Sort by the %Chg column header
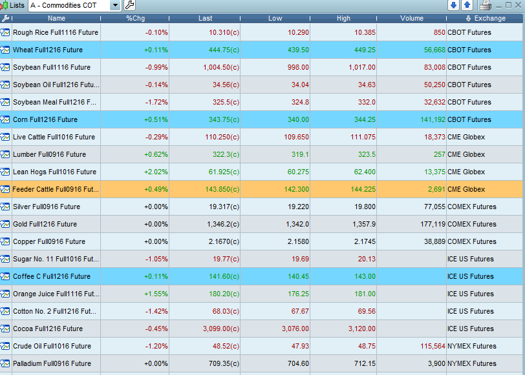This screenshot has height=375, width=525. [x=135, y=18]
